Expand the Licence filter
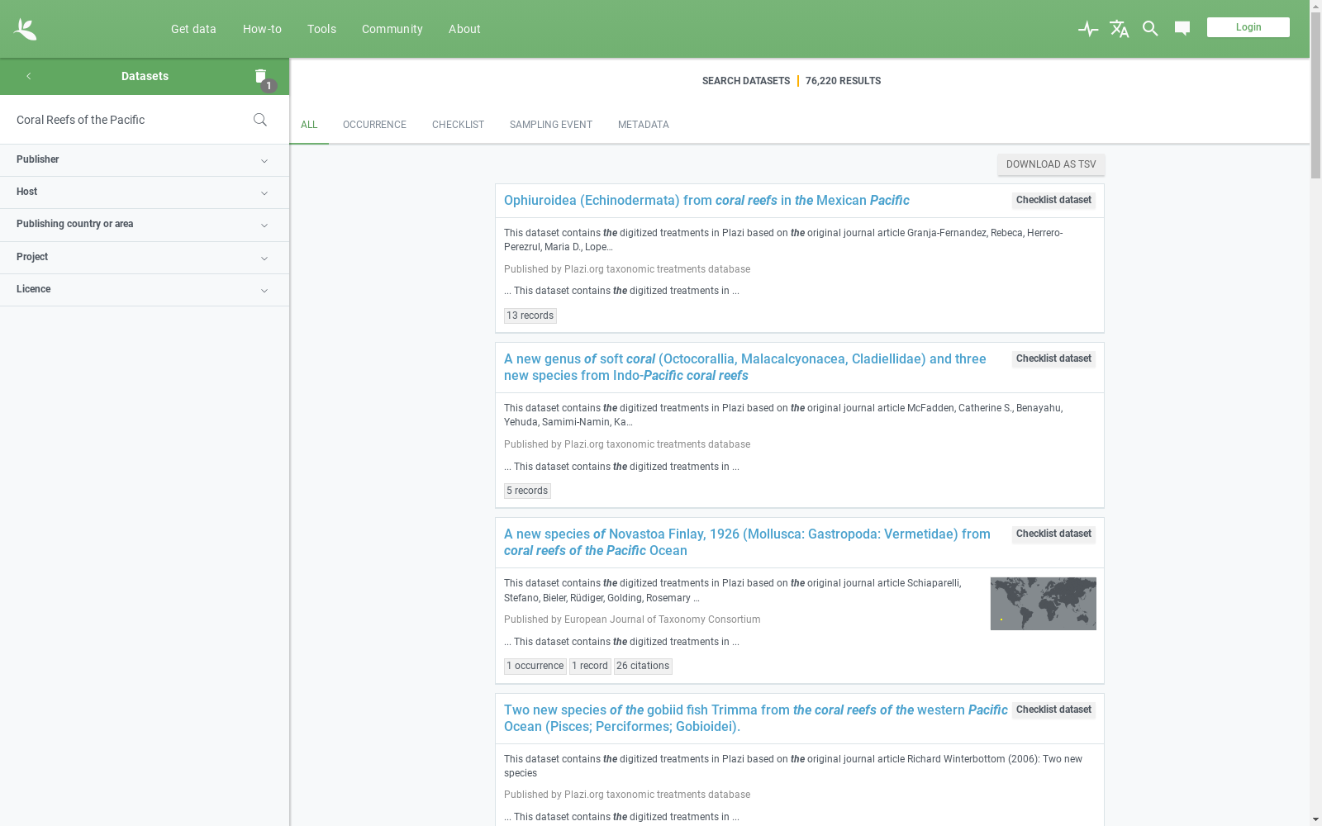Image resolution: width=1322 pixels, height=826 pixels. pyautogui.click(x=145, y=290)
